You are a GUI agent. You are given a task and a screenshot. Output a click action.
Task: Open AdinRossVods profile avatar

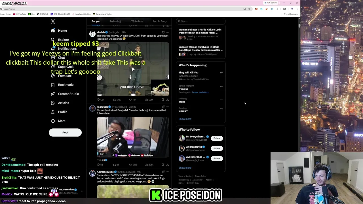click(x=92, y=174)
